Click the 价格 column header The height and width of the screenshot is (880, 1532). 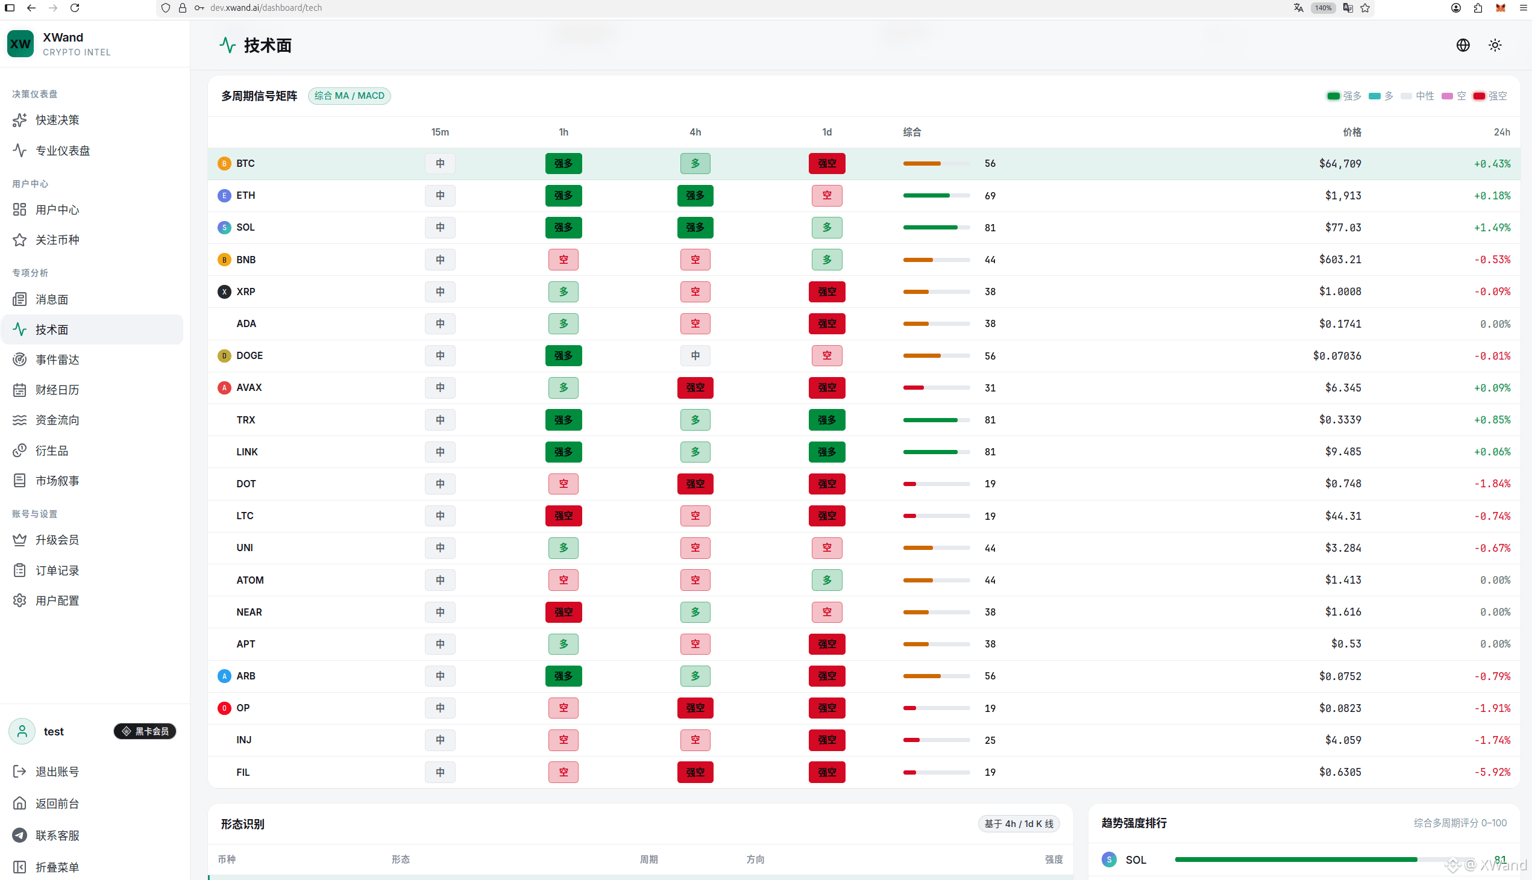1352,132
